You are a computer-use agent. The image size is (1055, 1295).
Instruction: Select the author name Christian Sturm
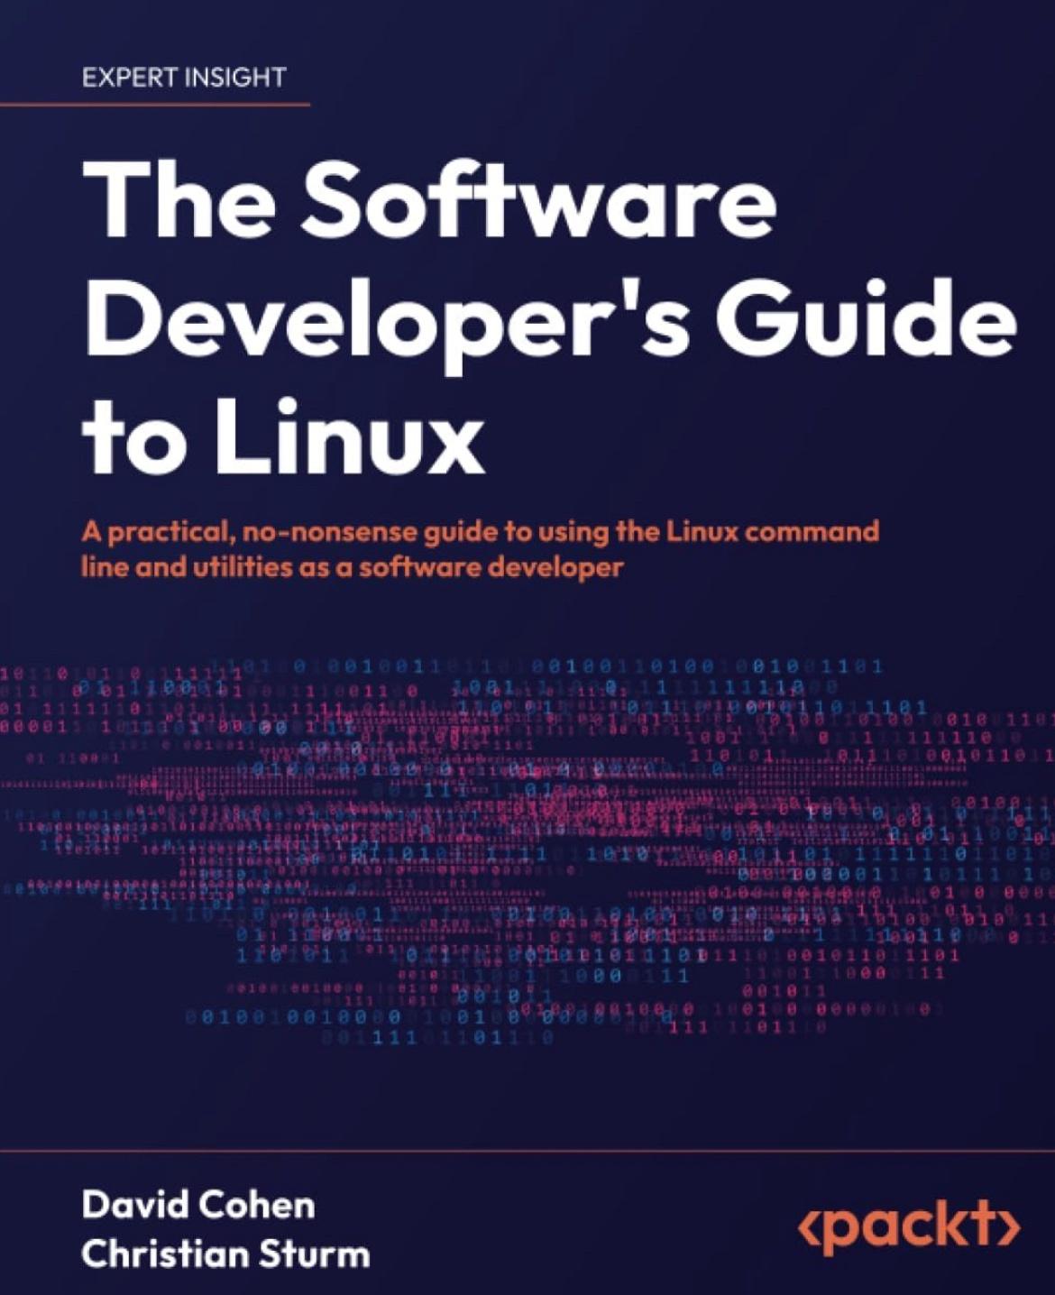(x=225, y=1254)
